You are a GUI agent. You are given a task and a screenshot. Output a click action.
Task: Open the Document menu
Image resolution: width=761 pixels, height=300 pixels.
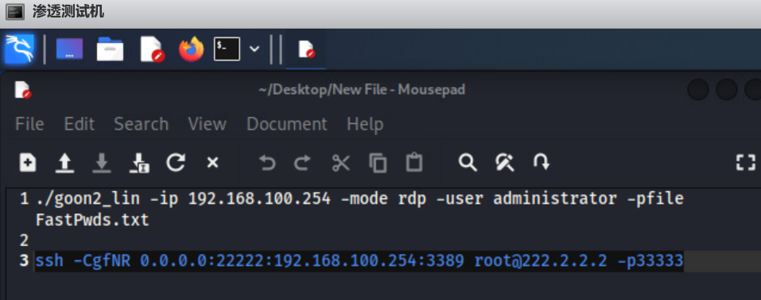[x=287, y=124]
